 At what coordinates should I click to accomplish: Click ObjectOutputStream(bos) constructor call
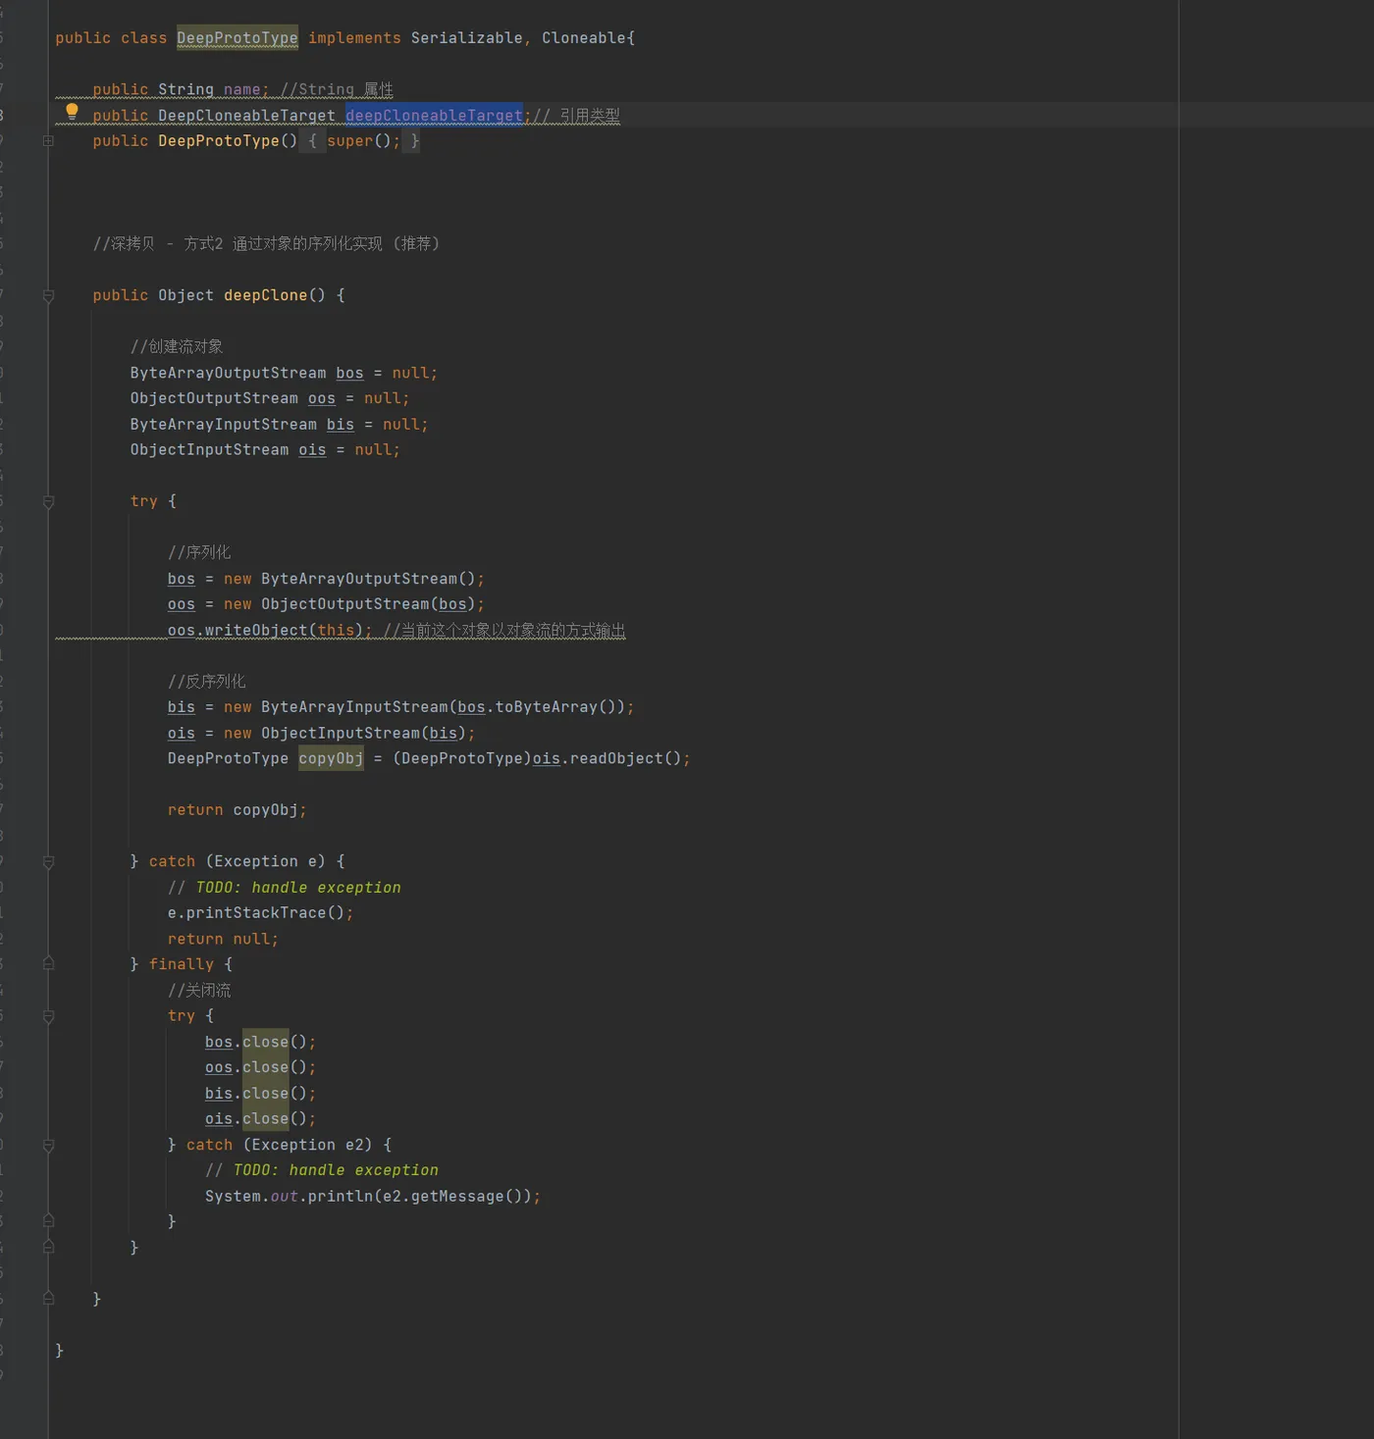click(368, 604)
